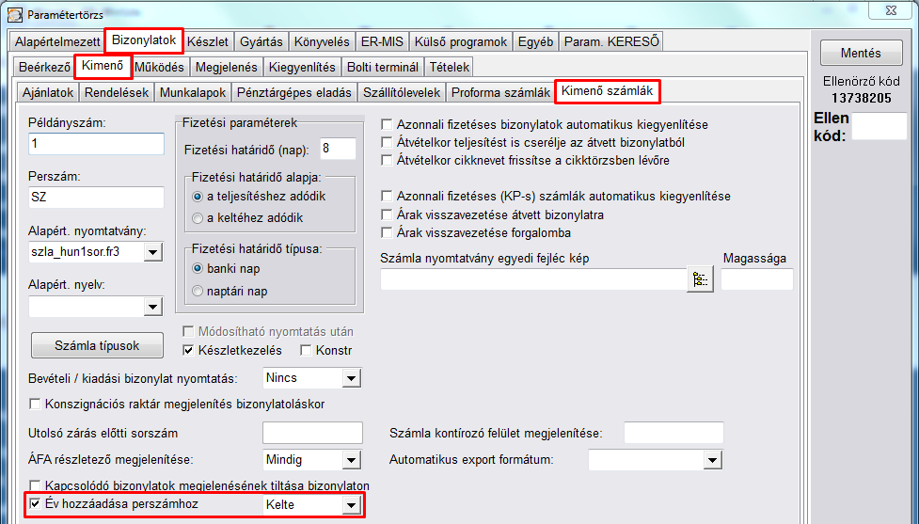Open the Gyártás tab

coord(261,42)
